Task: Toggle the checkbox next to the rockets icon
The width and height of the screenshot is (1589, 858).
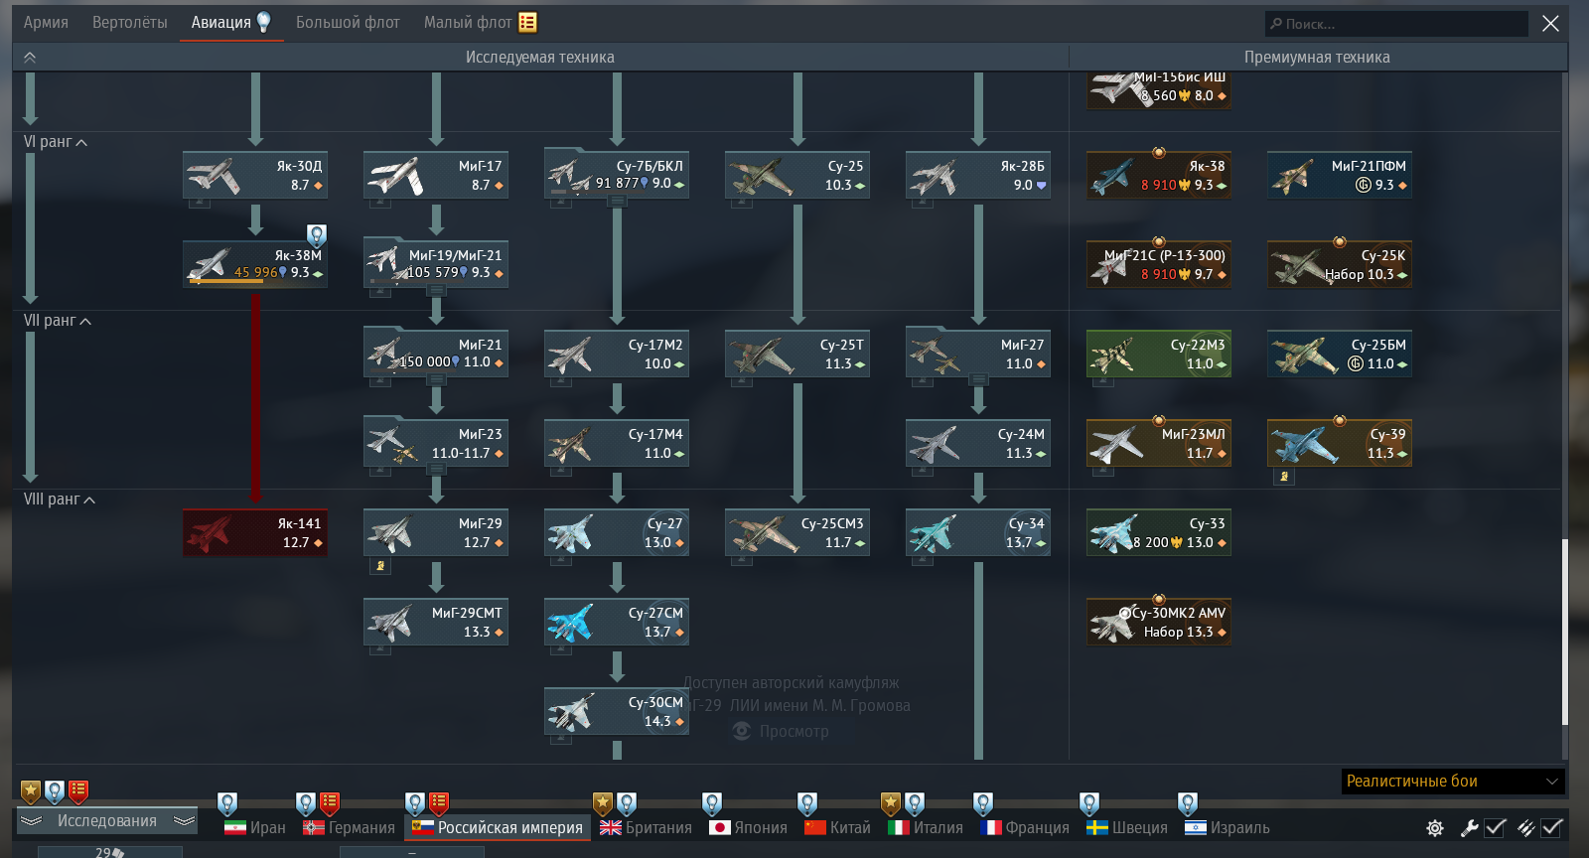Action: [1552, 827]
